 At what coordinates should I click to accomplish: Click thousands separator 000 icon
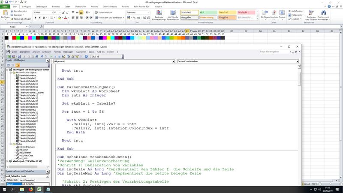(x=138, y=18)
